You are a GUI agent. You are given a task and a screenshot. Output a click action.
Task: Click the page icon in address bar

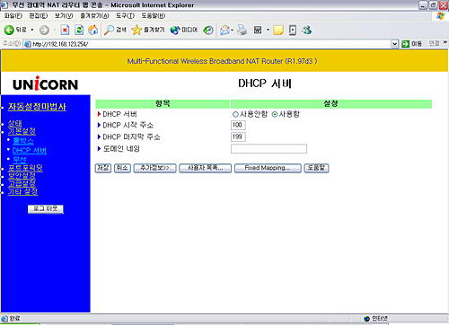28,44
